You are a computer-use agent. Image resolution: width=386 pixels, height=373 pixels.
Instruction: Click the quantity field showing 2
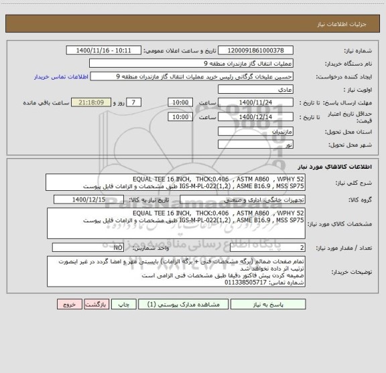(x=267, y=248)
